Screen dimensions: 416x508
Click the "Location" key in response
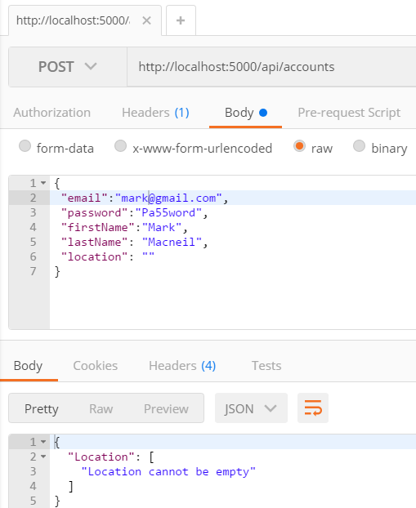click(x=101, y=457)
